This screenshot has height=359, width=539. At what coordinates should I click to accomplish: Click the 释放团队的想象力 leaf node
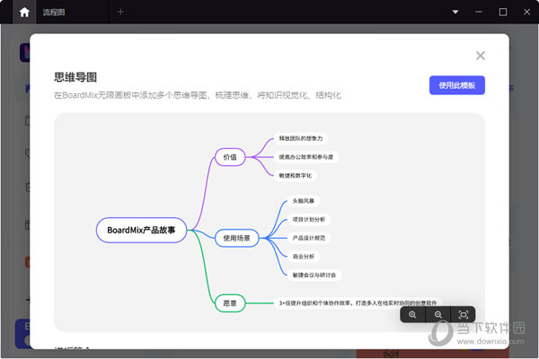(301, 138)
